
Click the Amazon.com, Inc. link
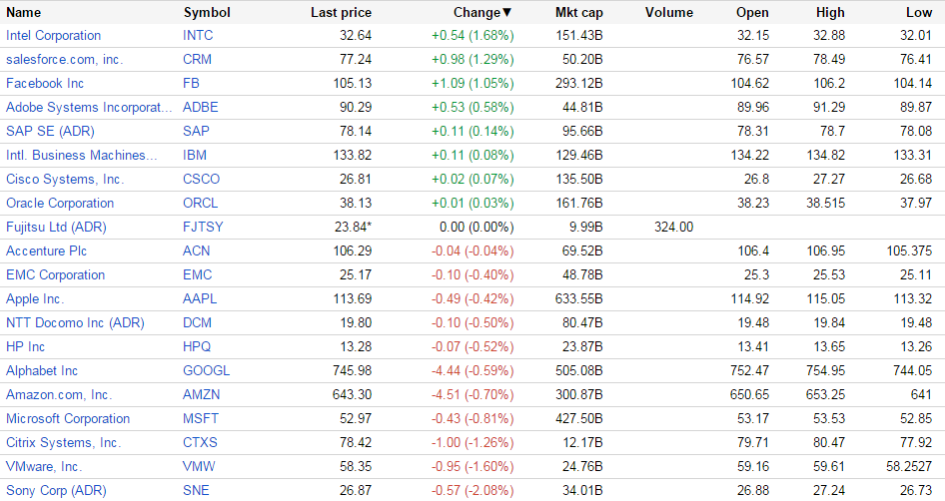[x=59, y=394]
